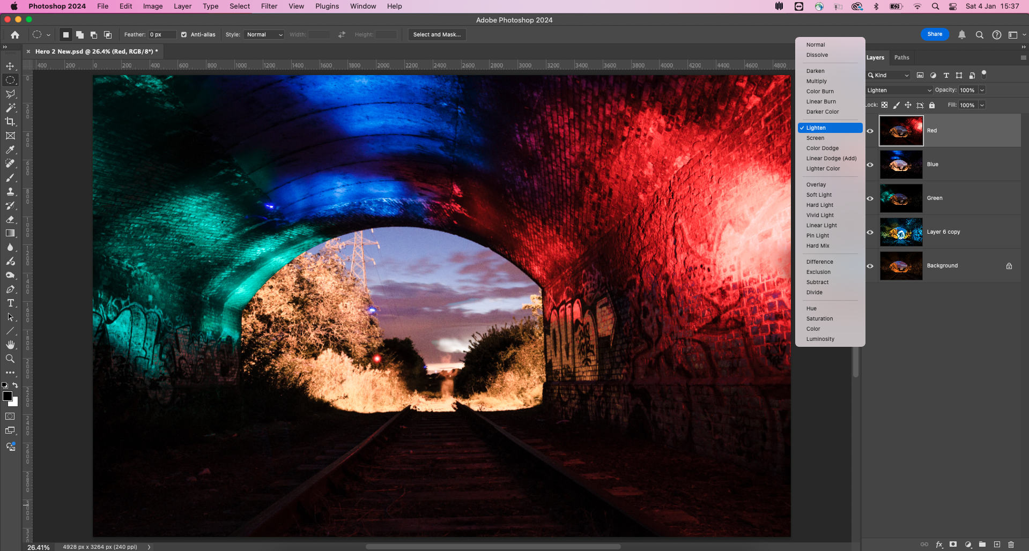Toggle visibility of Layer 6 copy
Screen dimensions: 1029x551
870,232
